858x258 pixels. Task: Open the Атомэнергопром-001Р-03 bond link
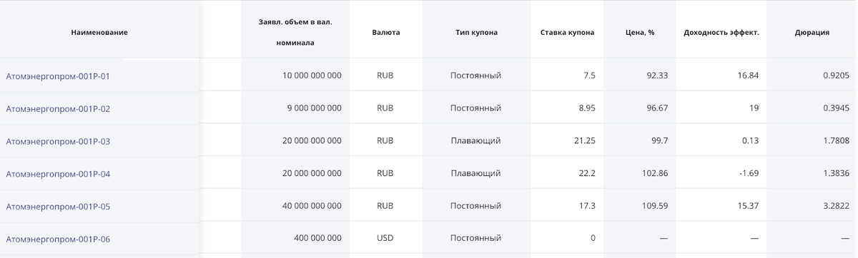click(58, 142)
